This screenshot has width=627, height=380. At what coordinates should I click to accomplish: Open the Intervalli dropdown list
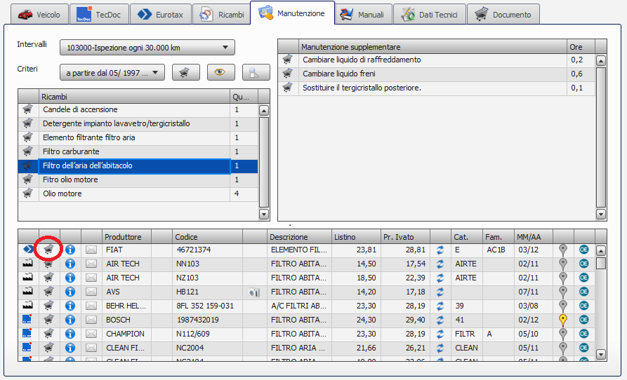[x=225, y=48]
